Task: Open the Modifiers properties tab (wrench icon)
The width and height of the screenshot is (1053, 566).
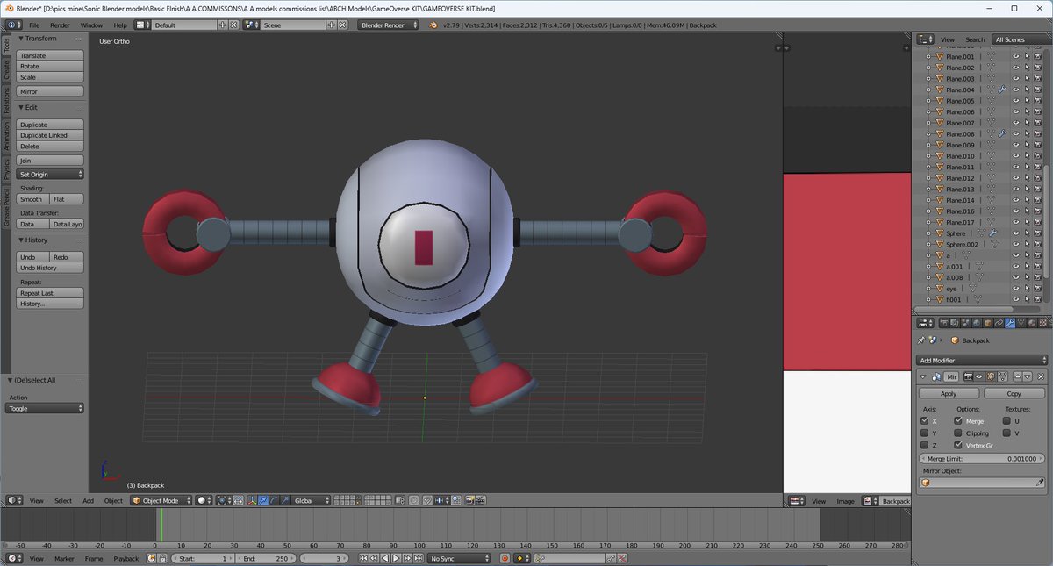Action: [x=1010, y=323]
